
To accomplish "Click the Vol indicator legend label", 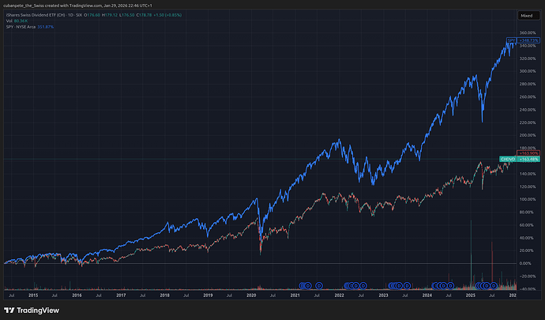I will 8,21.
